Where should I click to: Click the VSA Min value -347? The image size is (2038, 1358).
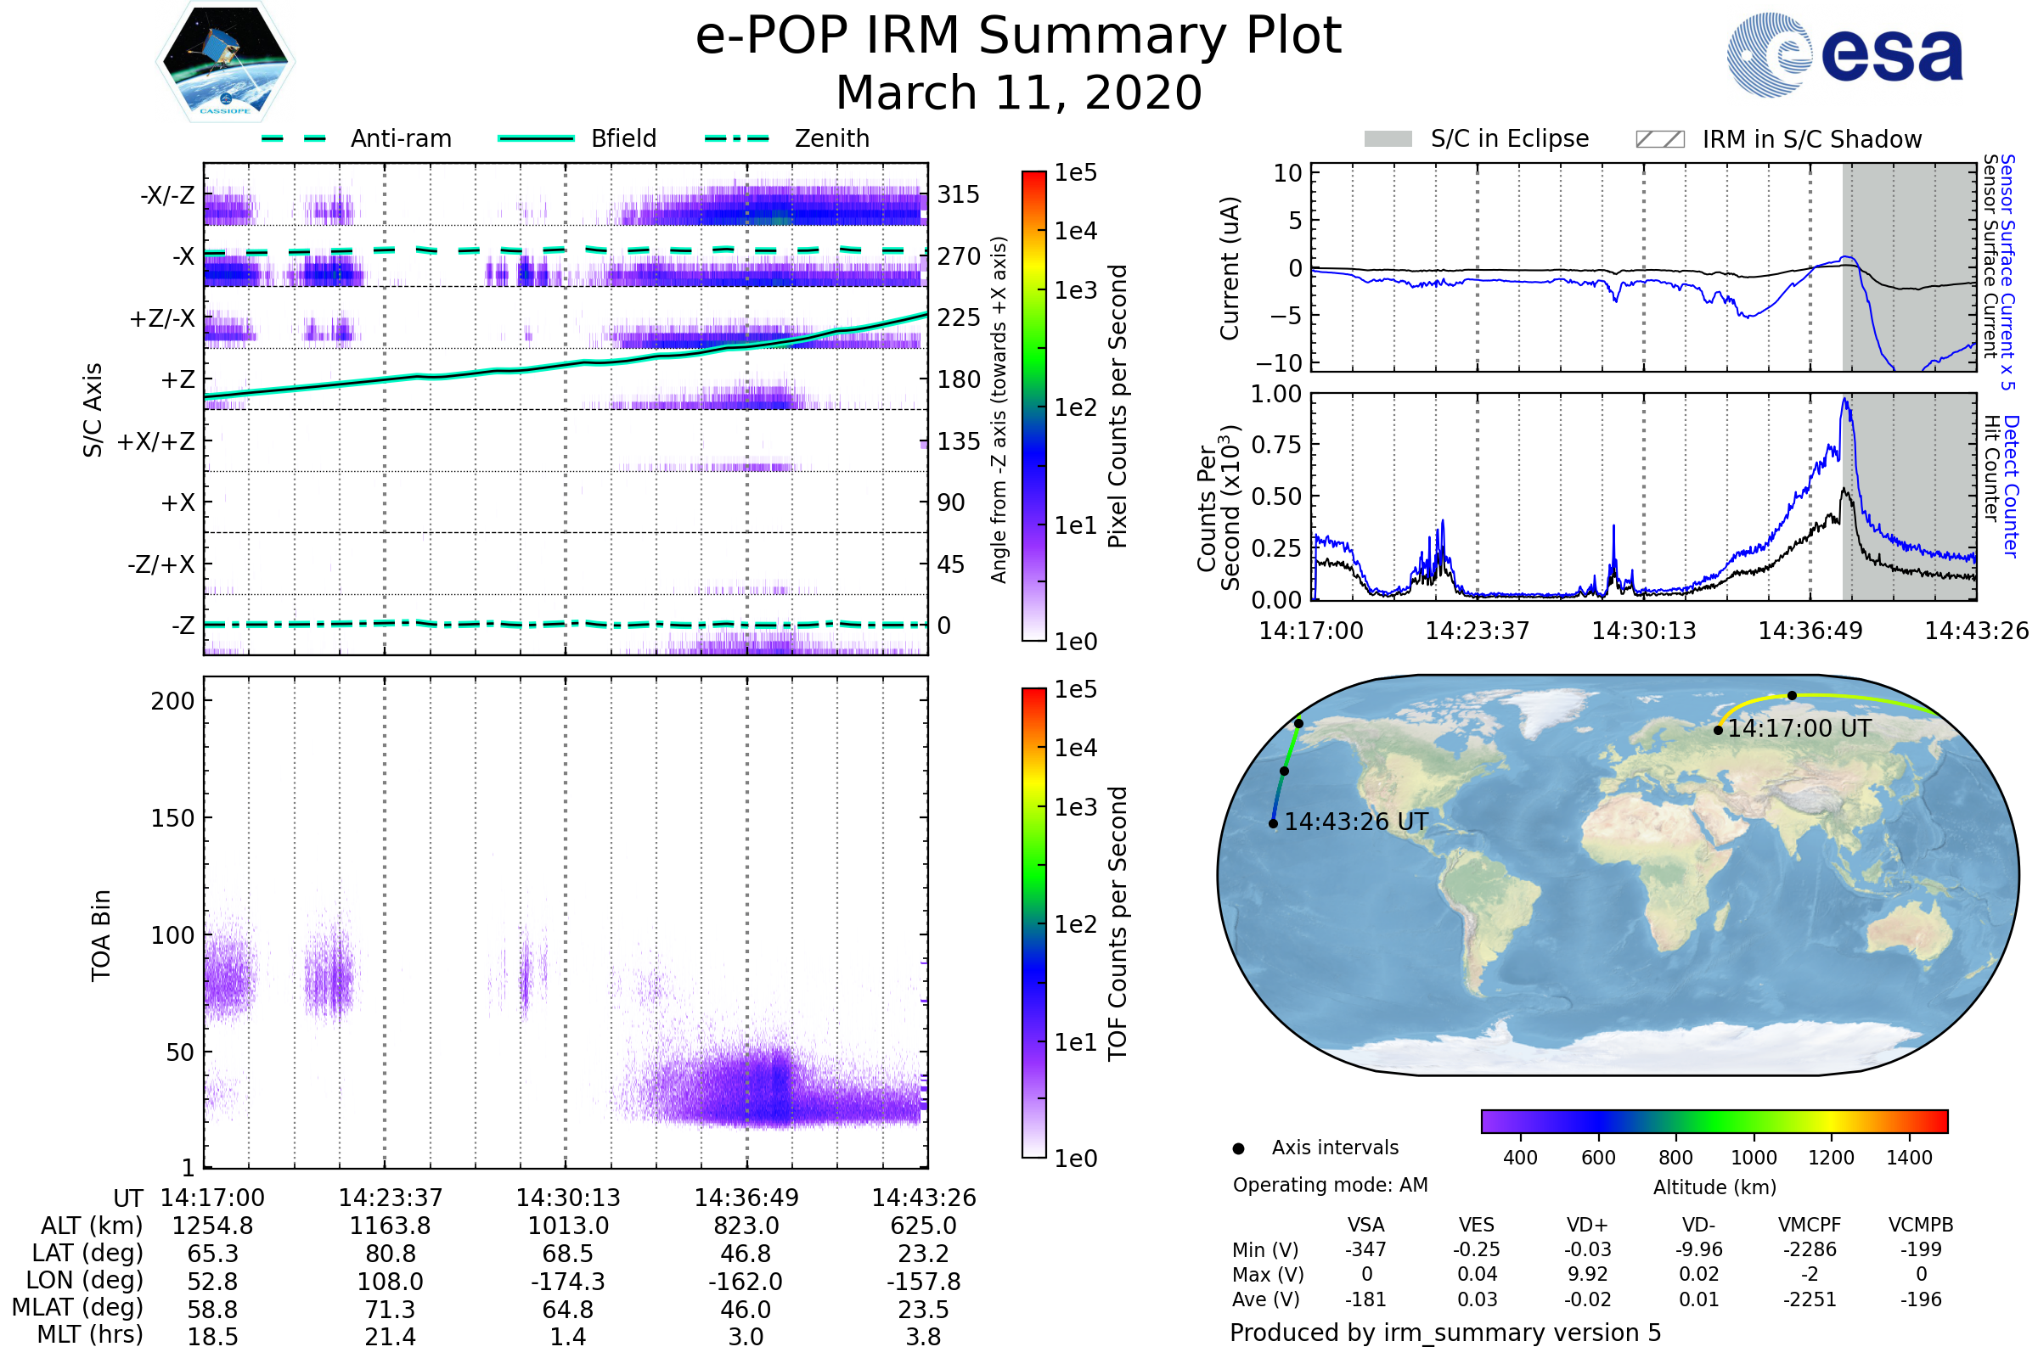coord(1365,1249)
